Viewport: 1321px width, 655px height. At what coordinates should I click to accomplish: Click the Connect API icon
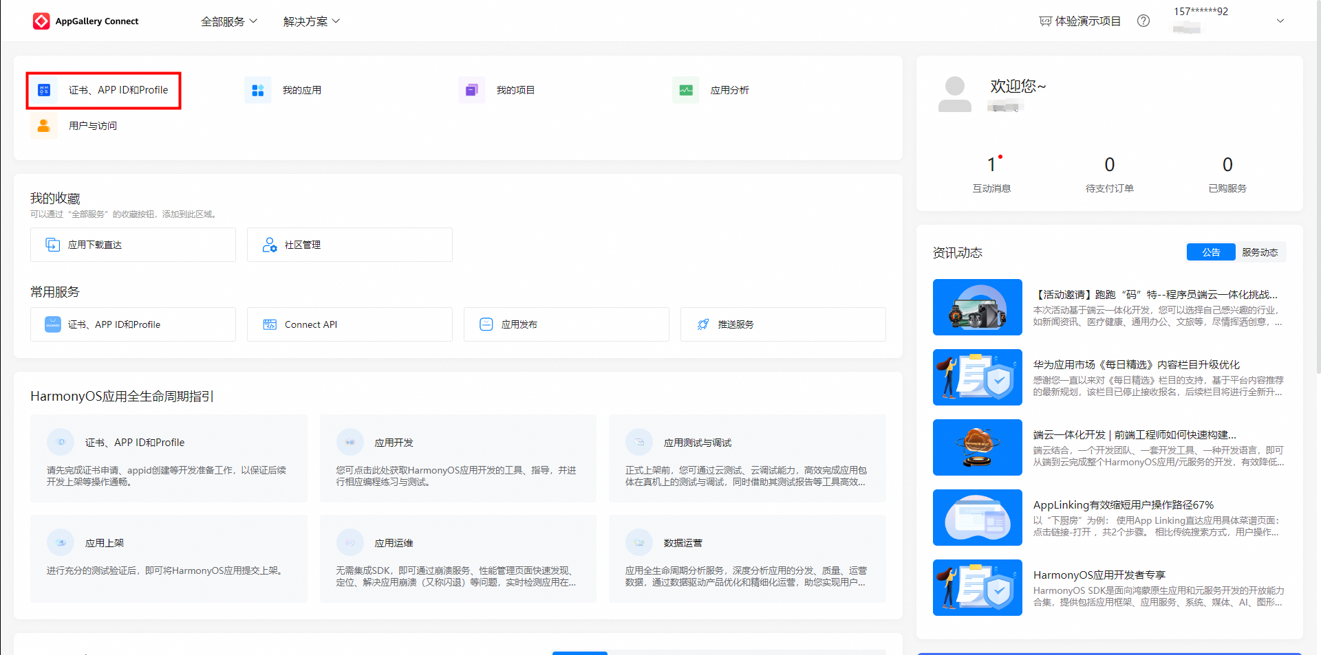click(270, 324)
